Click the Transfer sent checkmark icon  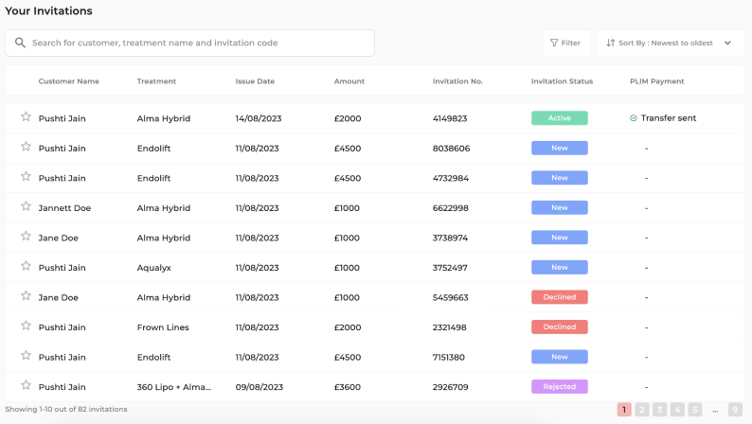[x=633, y=118]
